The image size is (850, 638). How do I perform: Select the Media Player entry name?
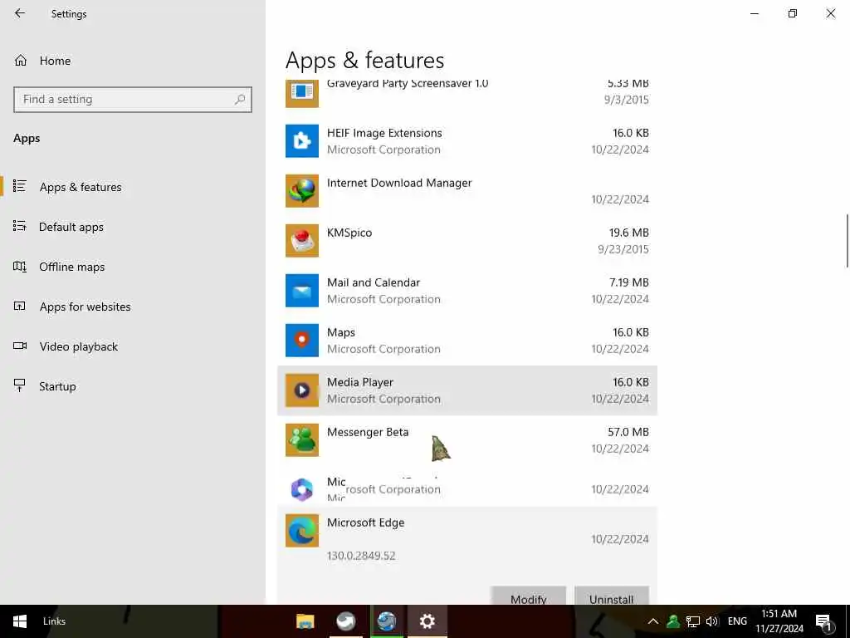pos(360,382)
